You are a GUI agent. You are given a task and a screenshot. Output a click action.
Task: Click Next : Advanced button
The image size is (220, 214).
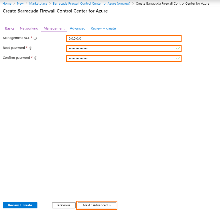(97, 205)
